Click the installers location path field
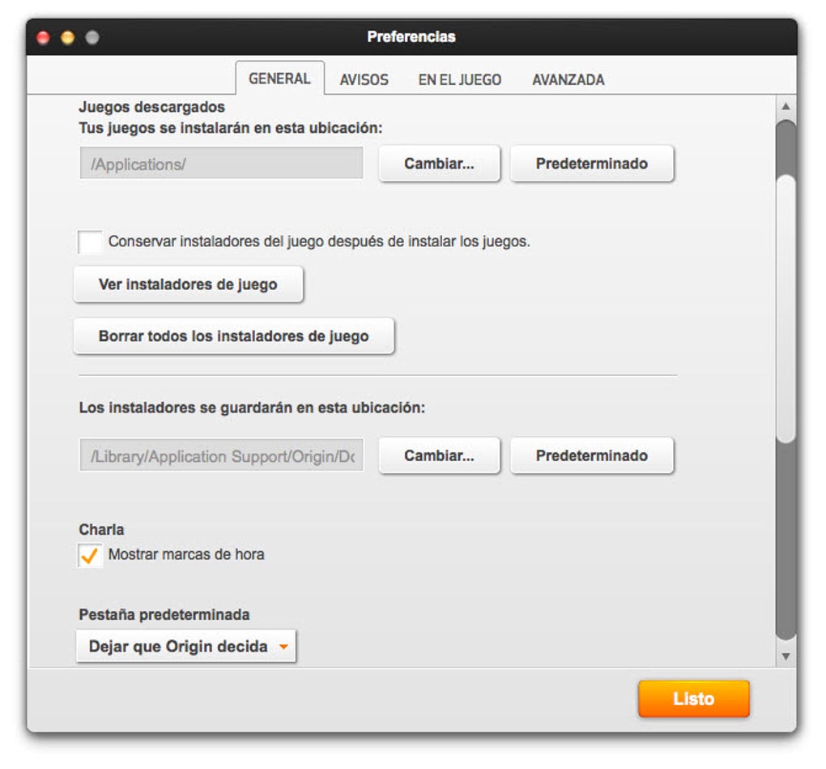Screen dimensions: 826x769 [x=220, y=455]
